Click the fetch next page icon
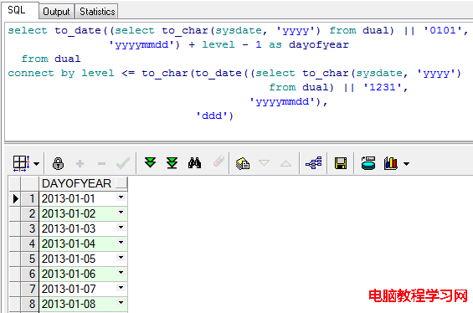The height and width of the screenshot is (313, 473). point(150,163)
